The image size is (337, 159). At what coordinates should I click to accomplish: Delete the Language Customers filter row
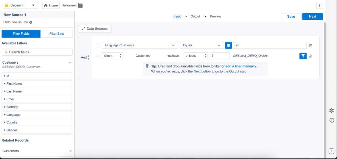310,45
